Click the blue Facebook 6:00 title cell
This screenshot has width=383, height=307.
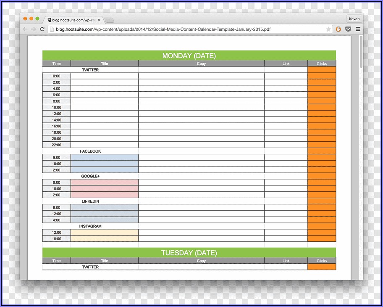tap(105, 157)
